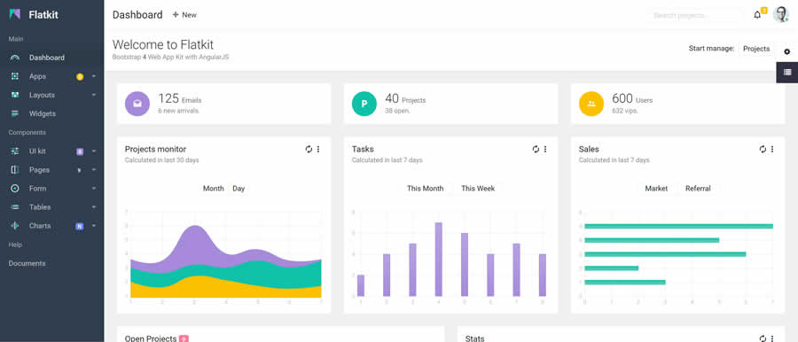
Task: Click the Open Projects count badge
Action: 184,339
